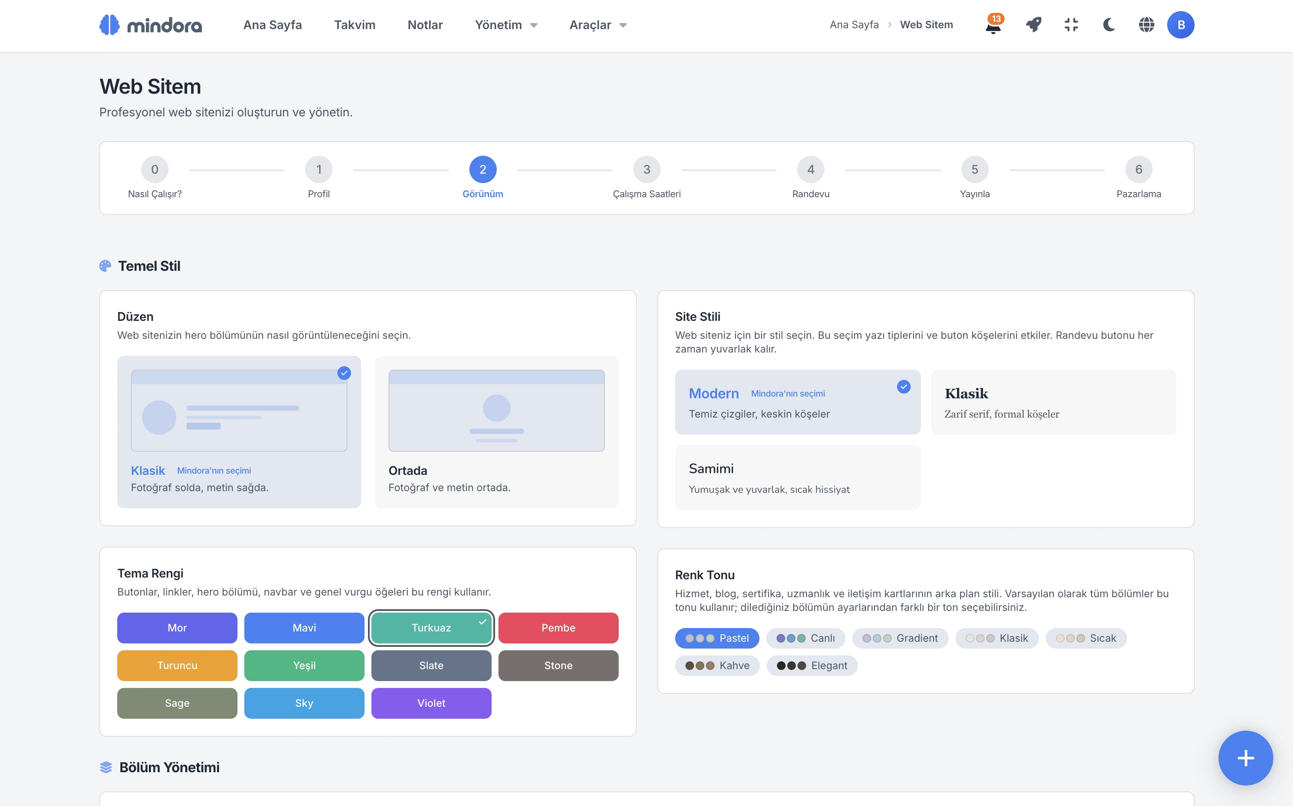Pick the Mor theme color
1293x806 pixels.
coord(177,628)
